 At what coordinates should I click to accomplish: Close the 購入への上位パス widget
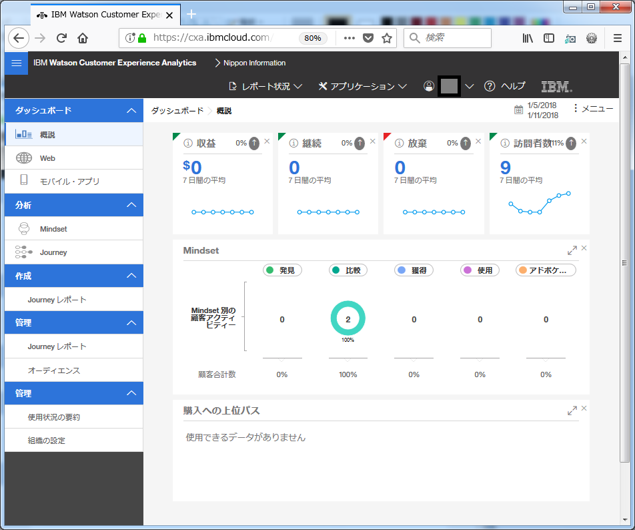tap(584, 408)
